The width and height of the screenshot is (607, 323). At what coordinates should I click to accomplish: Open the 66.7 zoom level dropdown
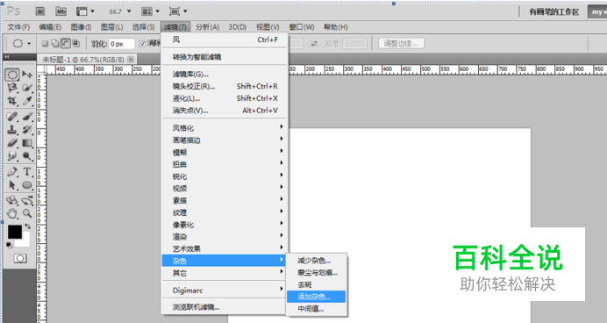[x=129, y=11]
